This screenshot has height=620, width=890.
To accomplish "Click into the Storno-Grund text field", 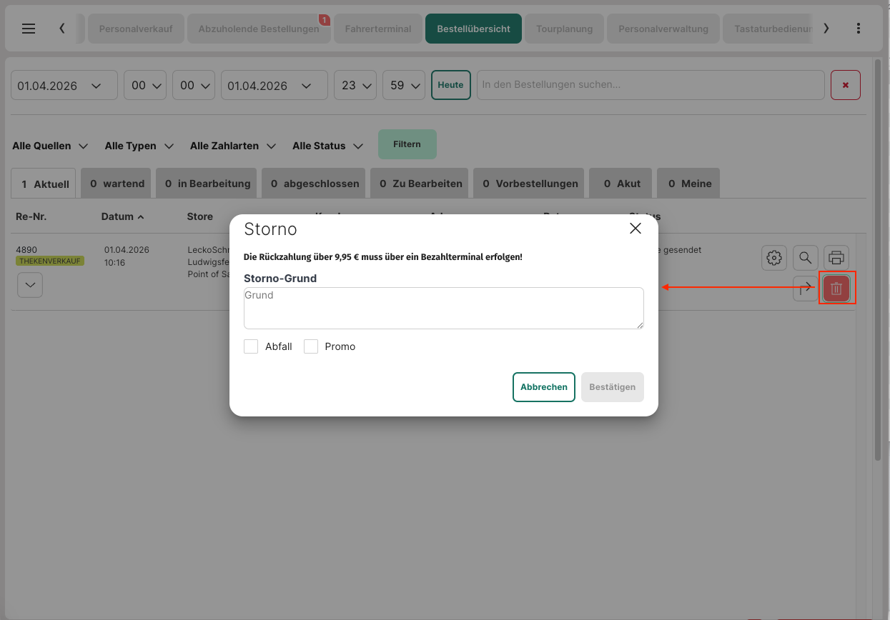I will click(443, 308).
